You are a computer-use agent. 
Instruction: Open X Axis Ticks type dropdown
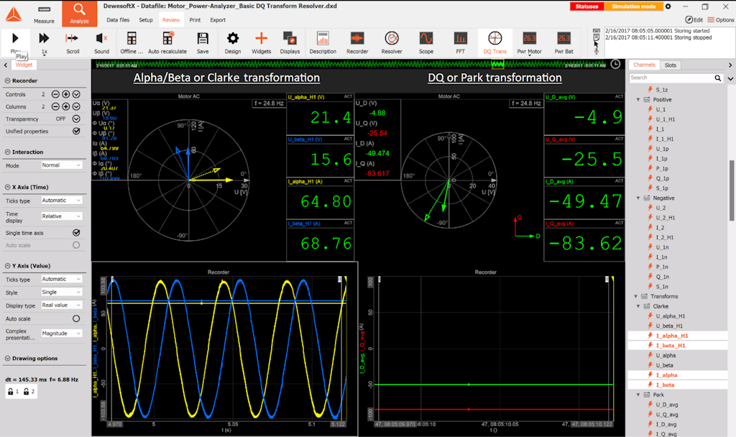point(62,201)
